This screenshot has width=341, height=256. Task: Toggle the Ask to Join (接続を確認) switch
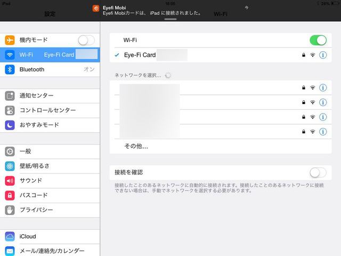pyautogui.click(x=318, y=172)
